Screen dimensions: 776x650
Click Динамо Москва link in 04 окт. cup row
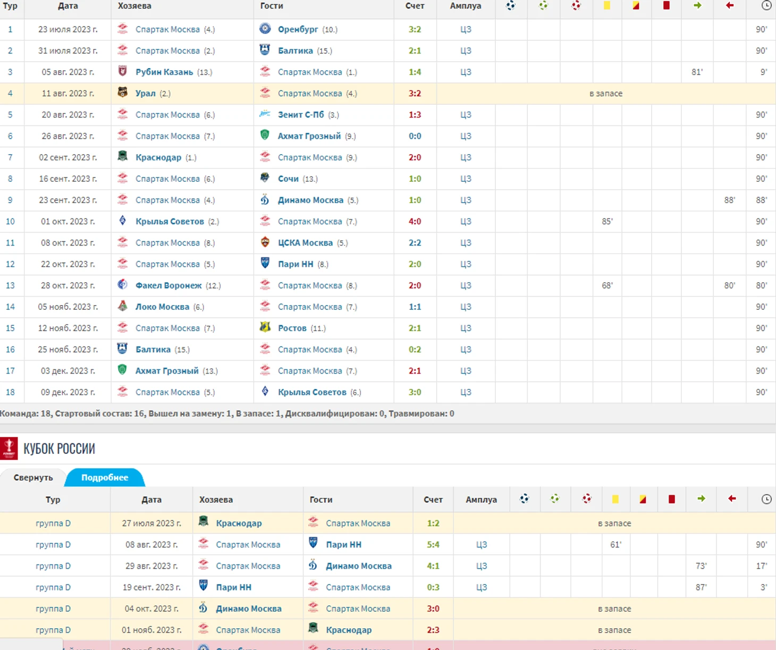click(249, 609)
